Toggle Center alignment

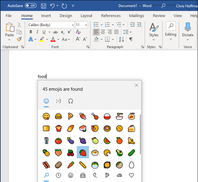pos(103,32)
